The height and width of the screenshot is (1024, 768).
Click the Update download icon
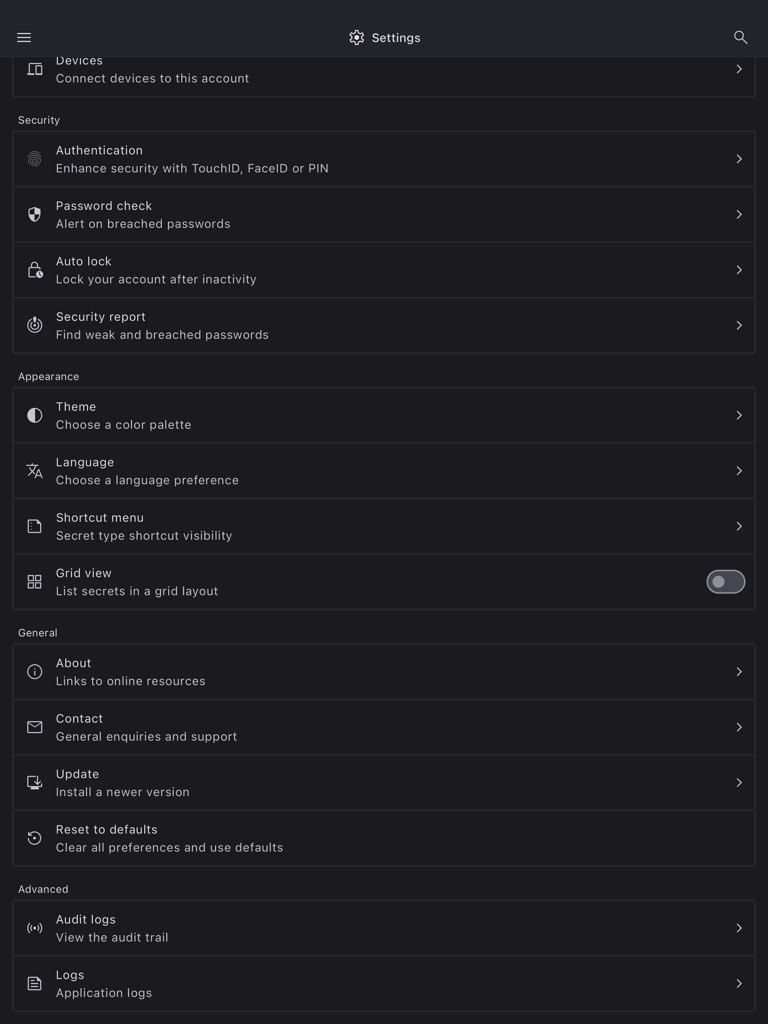(35, 782)
